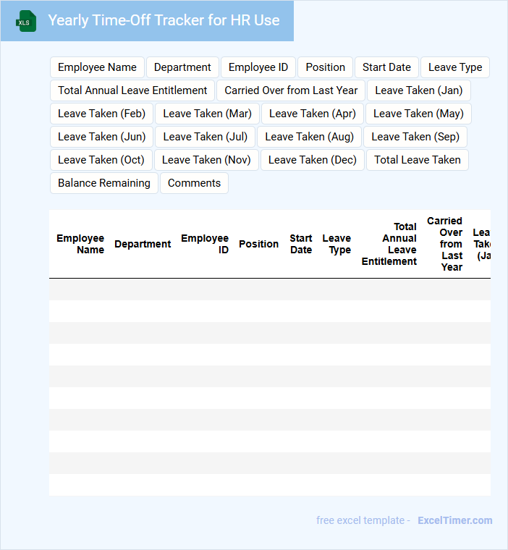Choose the Position tag

325,67
